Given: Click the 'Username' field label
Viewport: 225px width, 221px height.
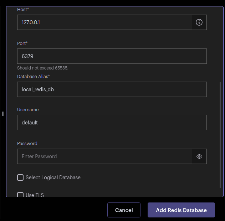Looking at the screenshot, I should click(28, 110).
